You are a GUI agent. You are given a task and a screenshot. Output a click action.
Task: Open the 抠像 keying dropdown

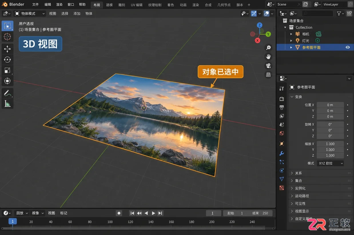click(x=38, y=213)
